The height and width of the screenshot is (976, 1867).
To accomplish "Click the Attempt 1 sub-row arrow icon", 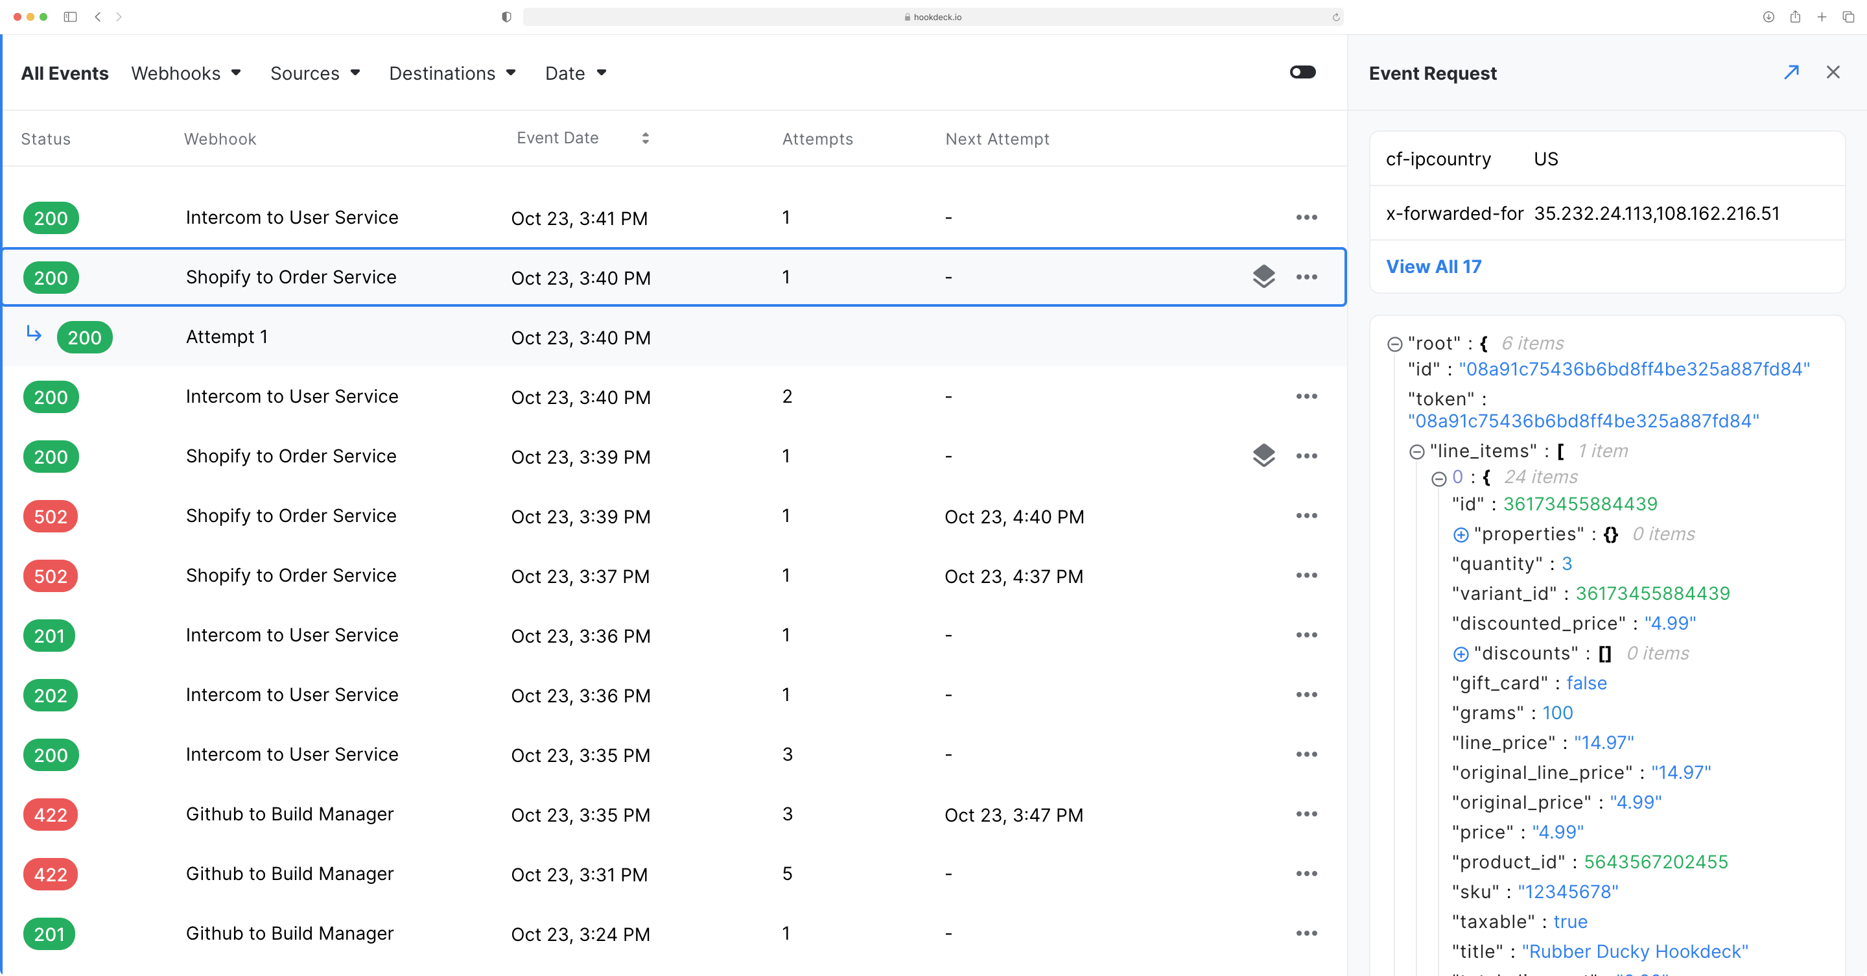I will click(x=33, y=333).
